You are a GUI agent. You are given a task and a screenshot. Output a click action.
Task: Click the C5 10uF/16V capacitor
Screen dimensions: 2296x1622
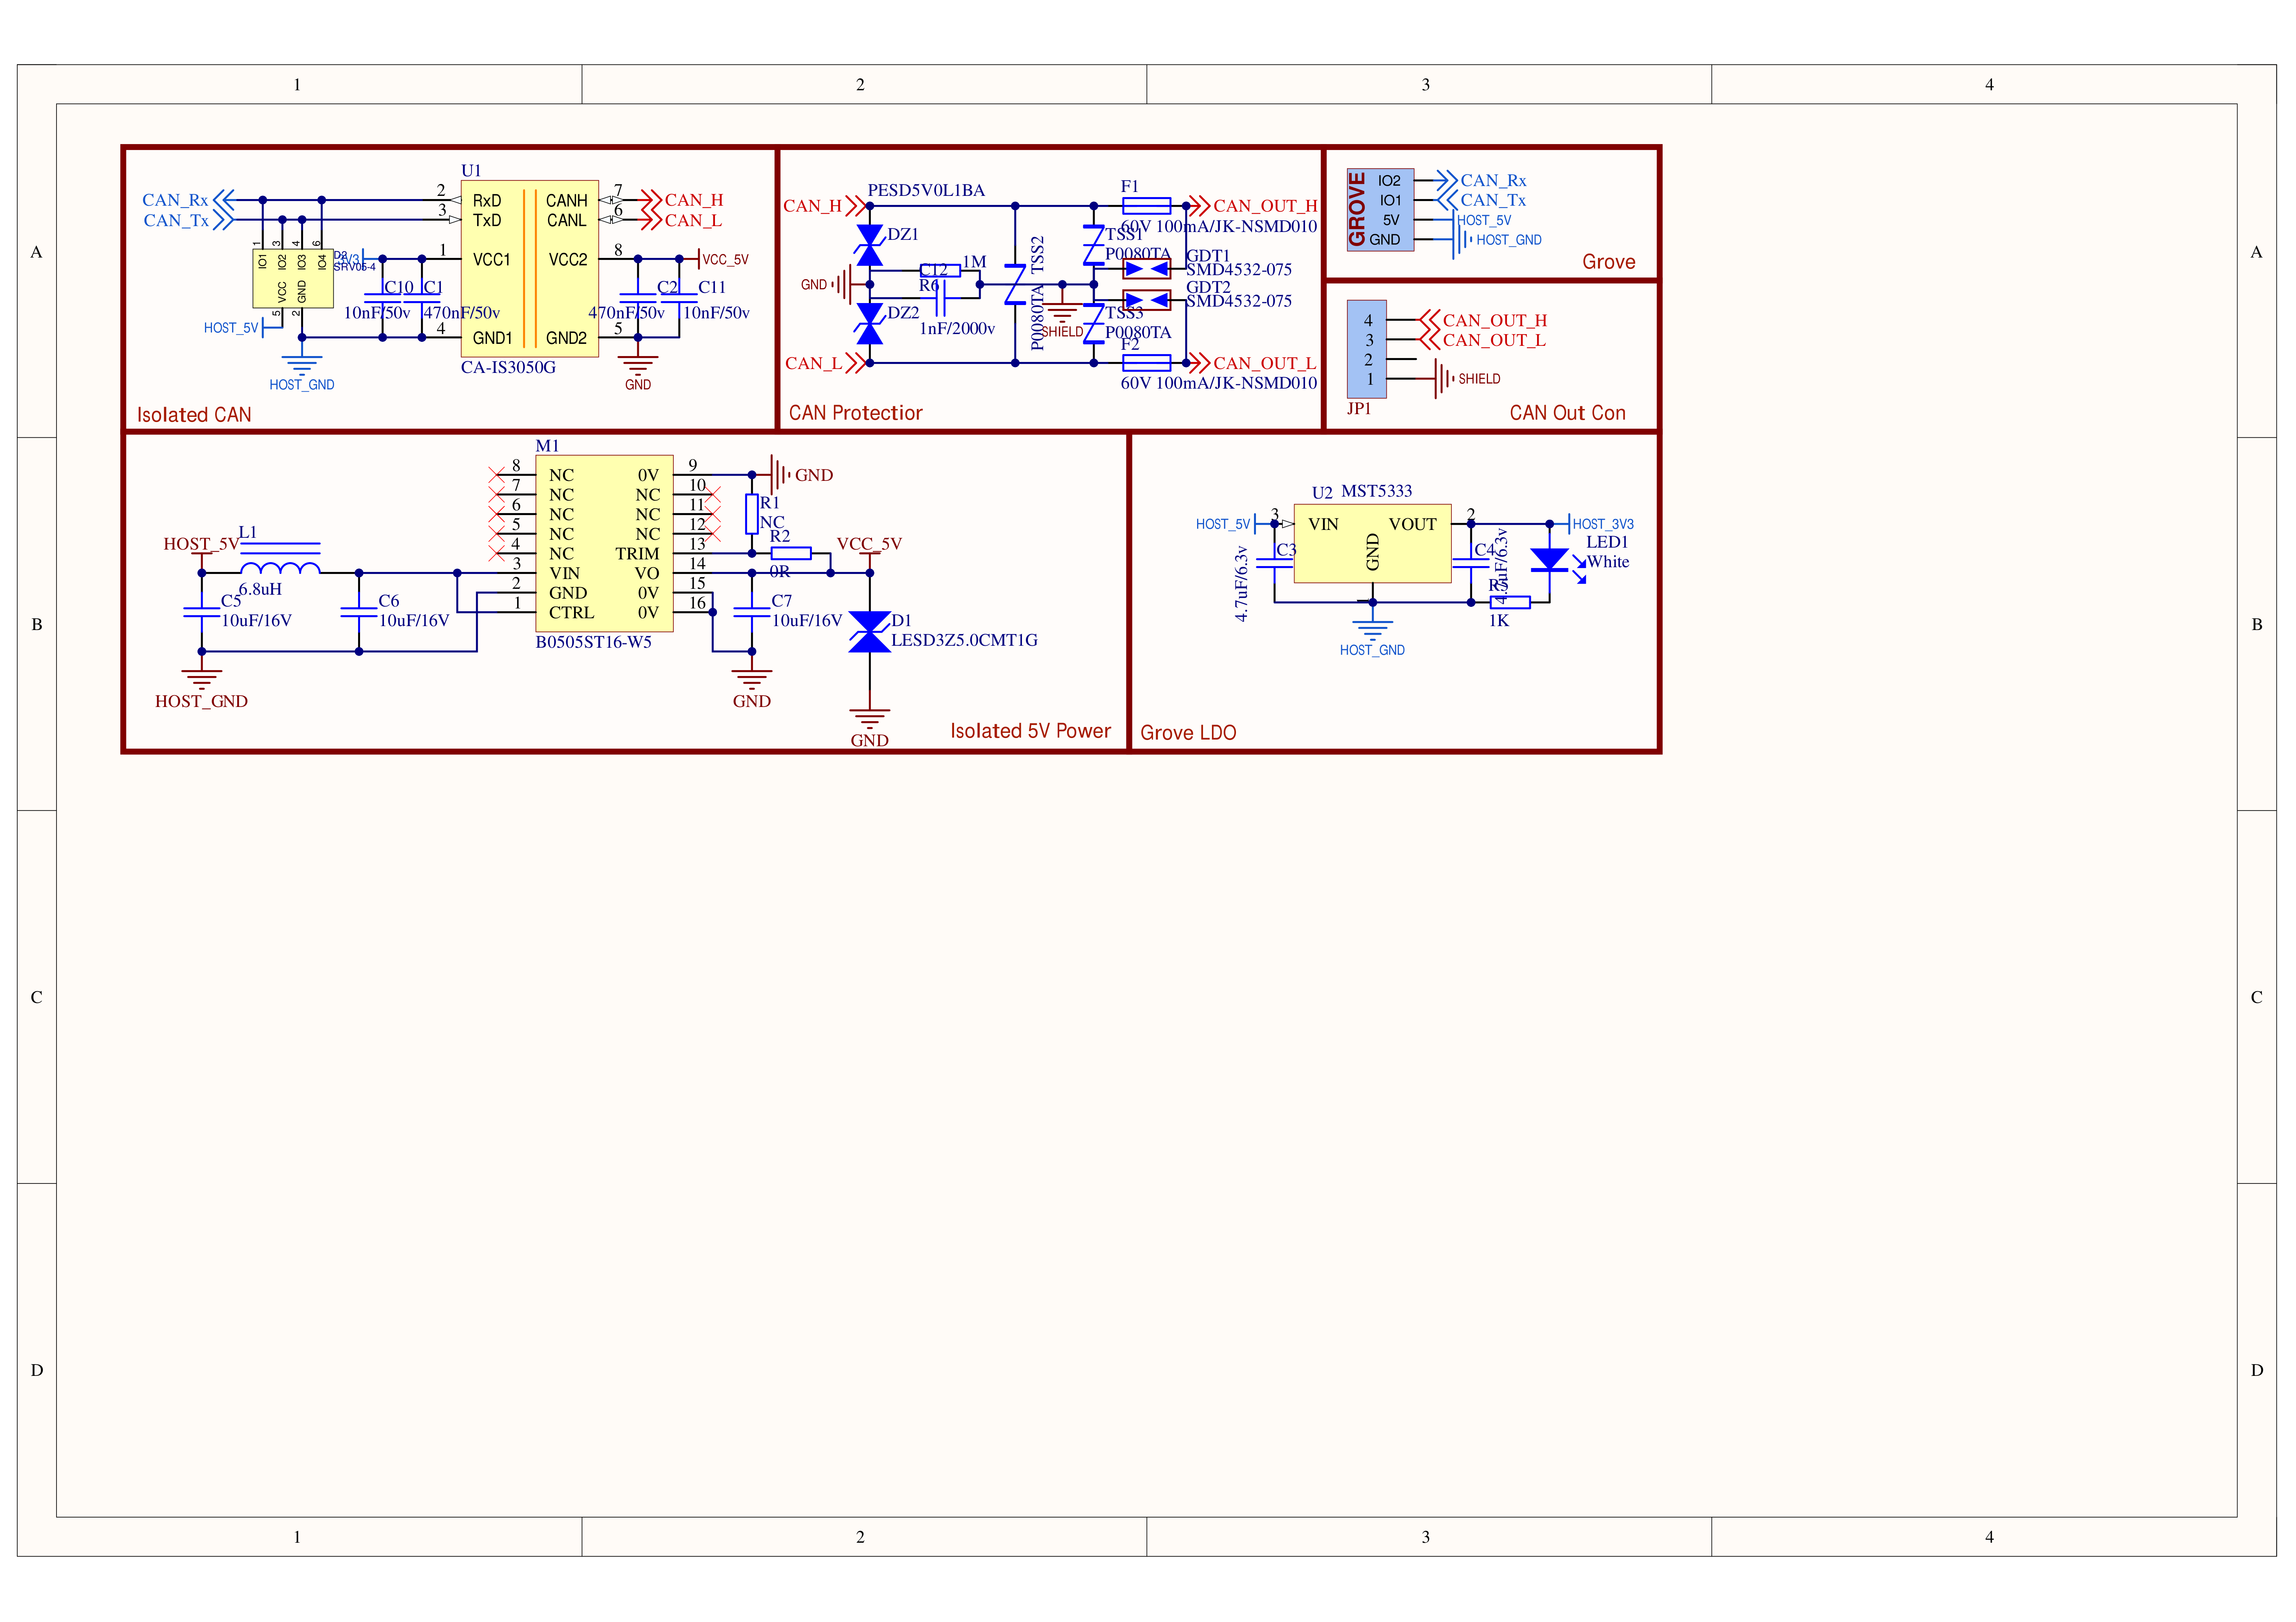[202, 612]
